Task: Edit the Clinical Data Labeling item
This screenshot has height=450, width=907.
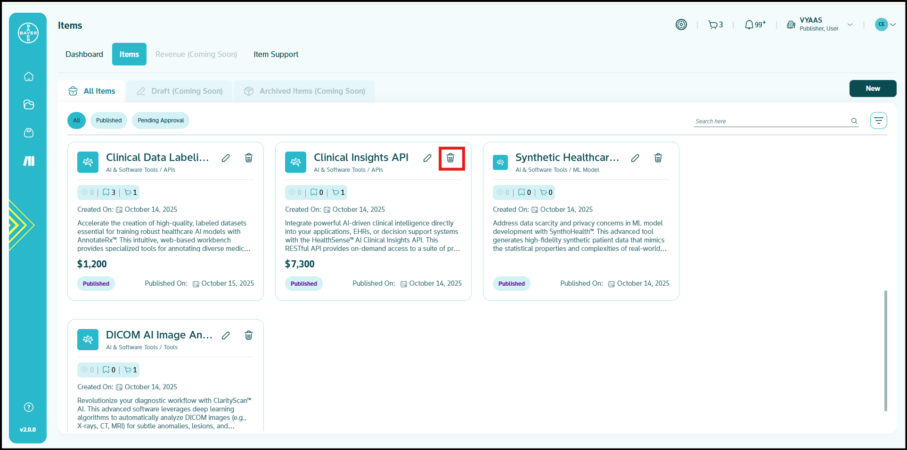Action: click(226, 158)
